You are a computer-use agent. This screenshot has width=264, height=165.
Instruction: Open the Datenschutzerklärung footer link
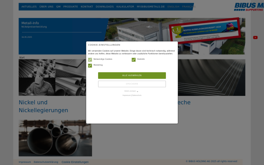coord(46,162)
